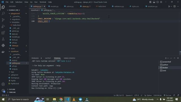Open the Search view in activity bar
Image resolution: width=181 pixels, height=102 pixels.
[x=3, y=13]
